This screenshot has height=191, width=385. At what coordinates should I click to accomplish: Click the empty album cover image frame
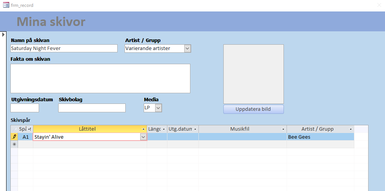[x=253, y=74]
